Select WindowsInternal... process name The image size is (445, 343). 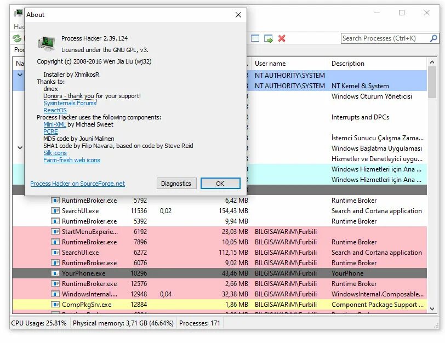89,294
